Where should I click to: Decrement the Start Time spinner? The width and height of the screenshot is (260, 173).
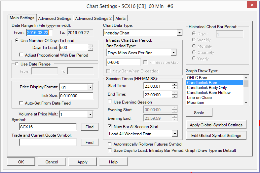pyautogui.click(x=174, y=88)
